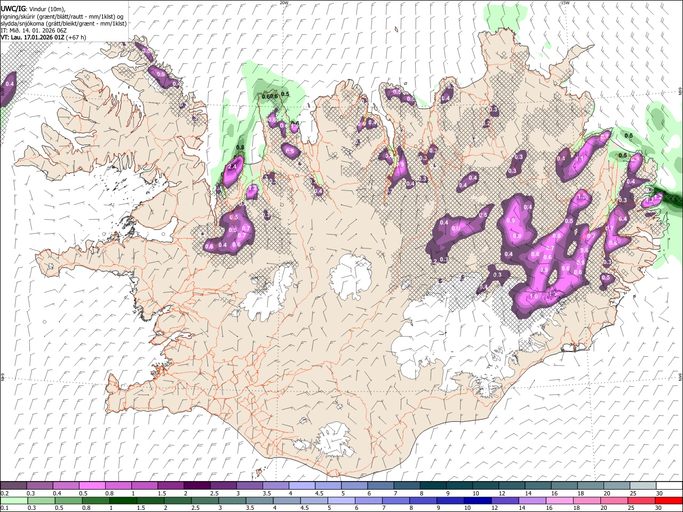This screenshot has height=512, width=683.
Task: Click the dark mauve 0.2 swatch in upper legend
Action: pyautogui.click(x=13, y=486)
